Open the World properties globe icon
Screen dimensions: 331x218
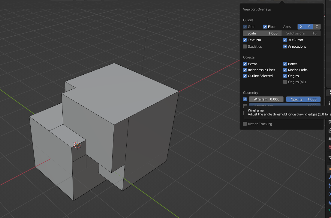point(329,147)
